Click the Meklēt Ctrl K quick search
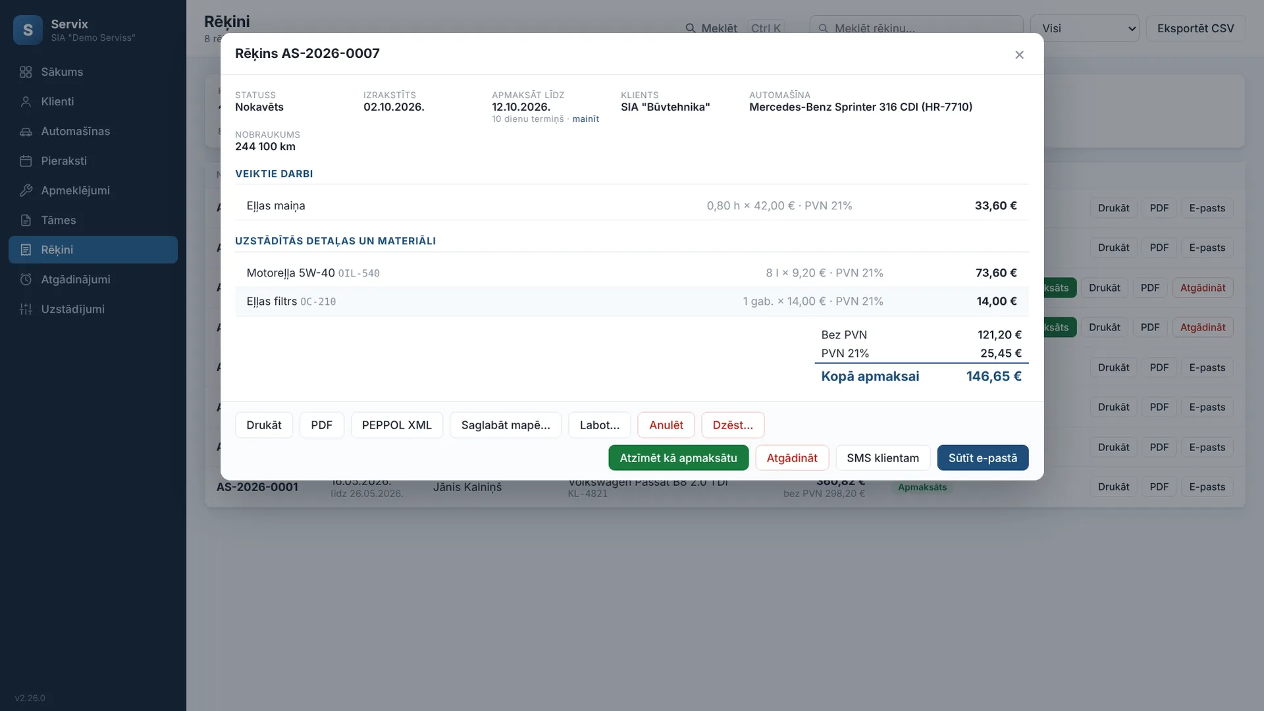The width and height of the screenshot is (1264, 711). coord(735,28)
